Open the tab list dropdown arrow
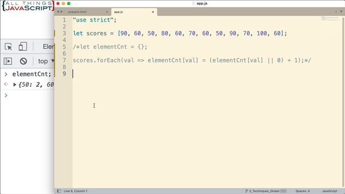This screenshot has width=345, height=194. pos(341,11)
